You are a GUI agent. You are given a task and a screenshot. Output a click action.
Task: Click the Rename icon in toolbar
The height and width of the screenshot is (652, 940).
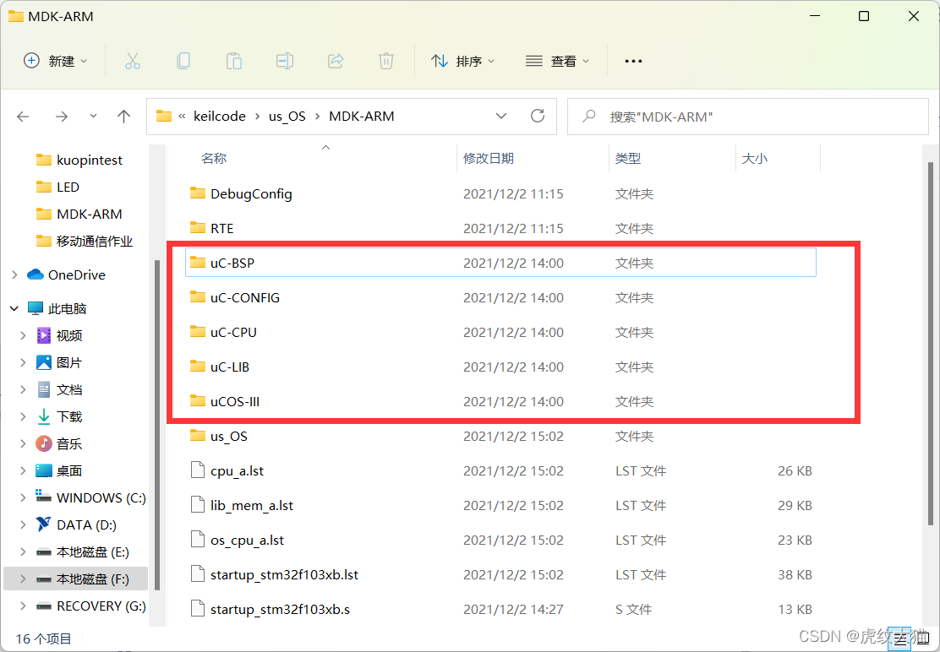pyautogui.click(x=285, y=61)
